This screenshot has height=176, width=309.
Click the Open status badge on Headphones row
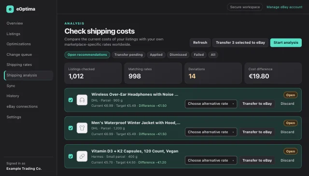(x=291, y=95)
